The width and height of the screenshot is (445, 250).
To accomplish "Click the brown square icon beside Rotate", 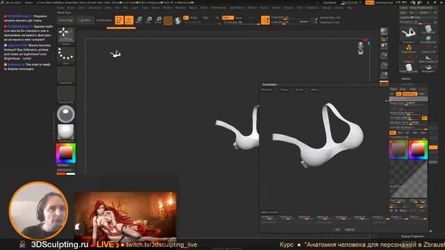I will (x=168, y=20).
